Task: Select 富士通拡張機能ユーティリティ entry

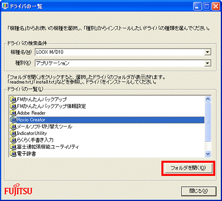Action: pyautogui.click(x=48, y=147)
